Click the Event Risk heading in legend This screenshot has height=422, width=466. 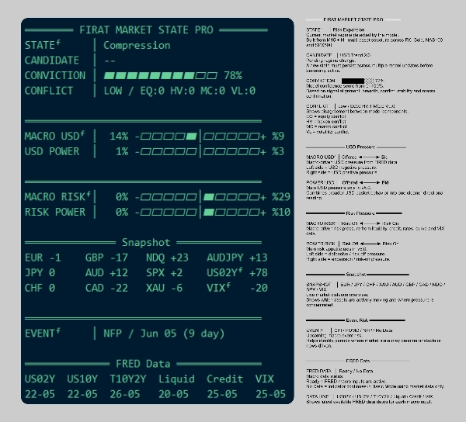357,320
